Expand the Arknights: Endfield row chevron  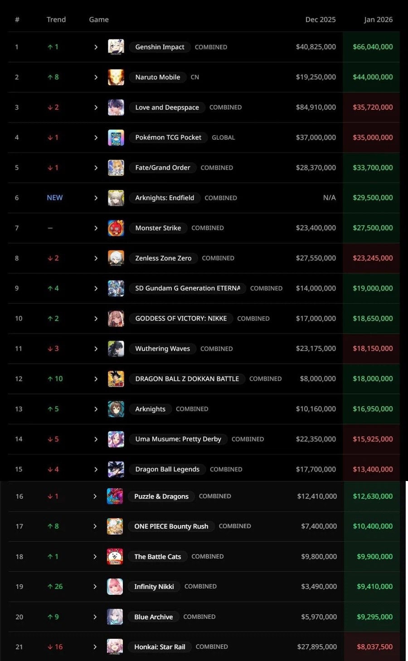[x=96, y=198]
